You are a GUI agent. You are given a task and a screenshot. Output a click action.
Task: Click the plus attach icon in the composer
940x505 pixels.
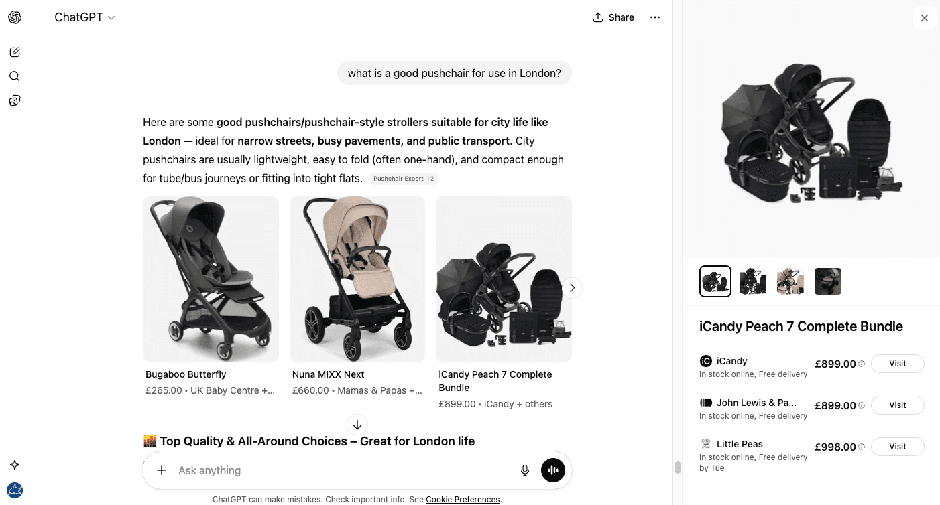[x=162, y=470]
